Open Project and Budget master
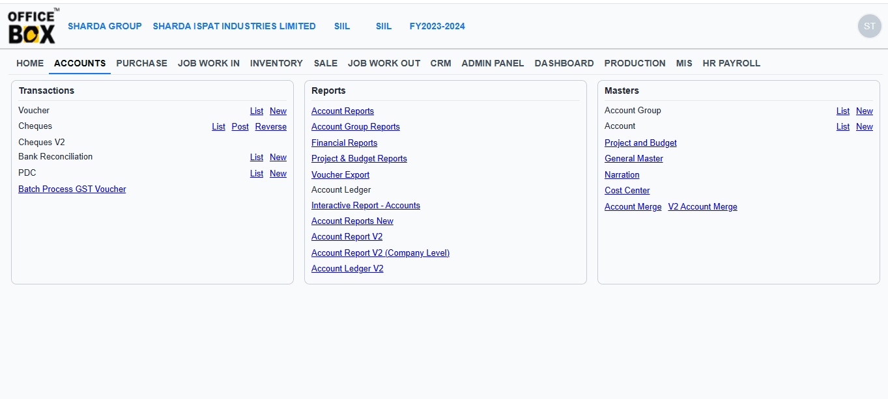 click(x=640, y=143)
